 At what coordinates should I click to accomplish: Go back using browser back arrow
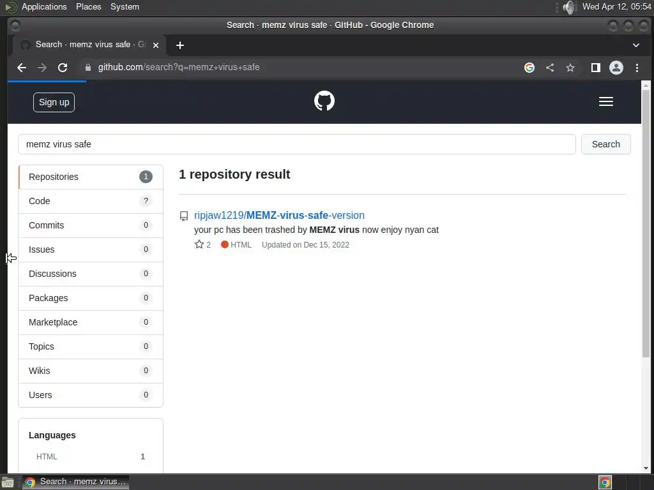22,68
